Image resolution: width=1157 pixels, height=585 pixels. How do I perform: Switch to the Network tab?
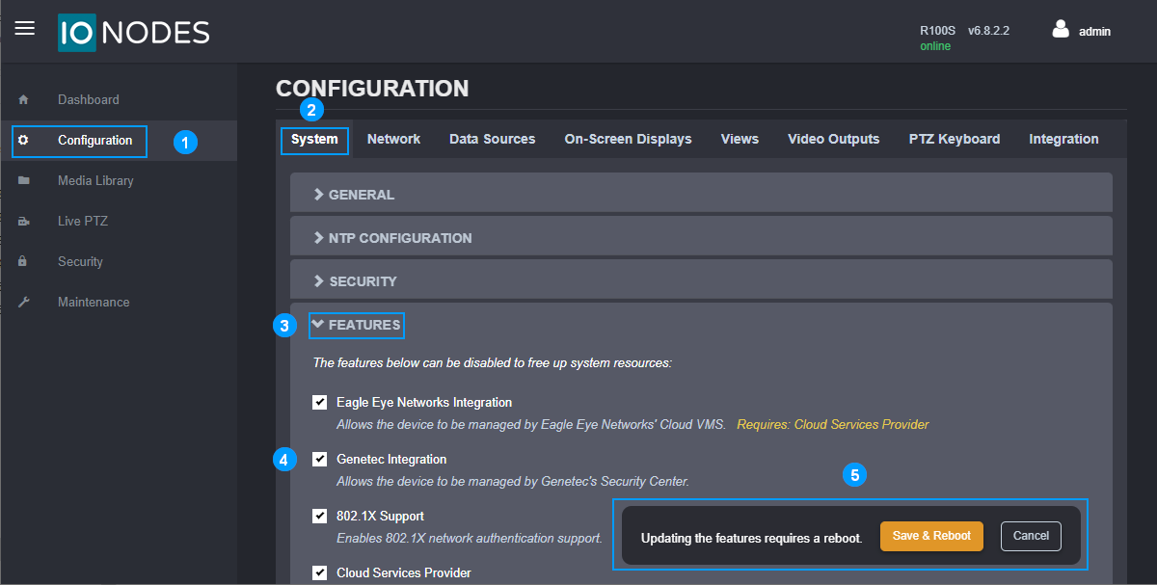click(x=393, y=139)
